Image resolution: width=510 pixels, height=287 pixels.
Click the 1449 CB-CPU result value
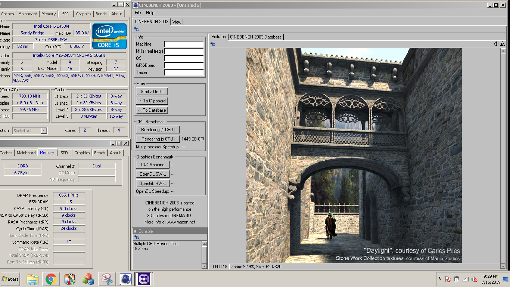pos(193,139)
